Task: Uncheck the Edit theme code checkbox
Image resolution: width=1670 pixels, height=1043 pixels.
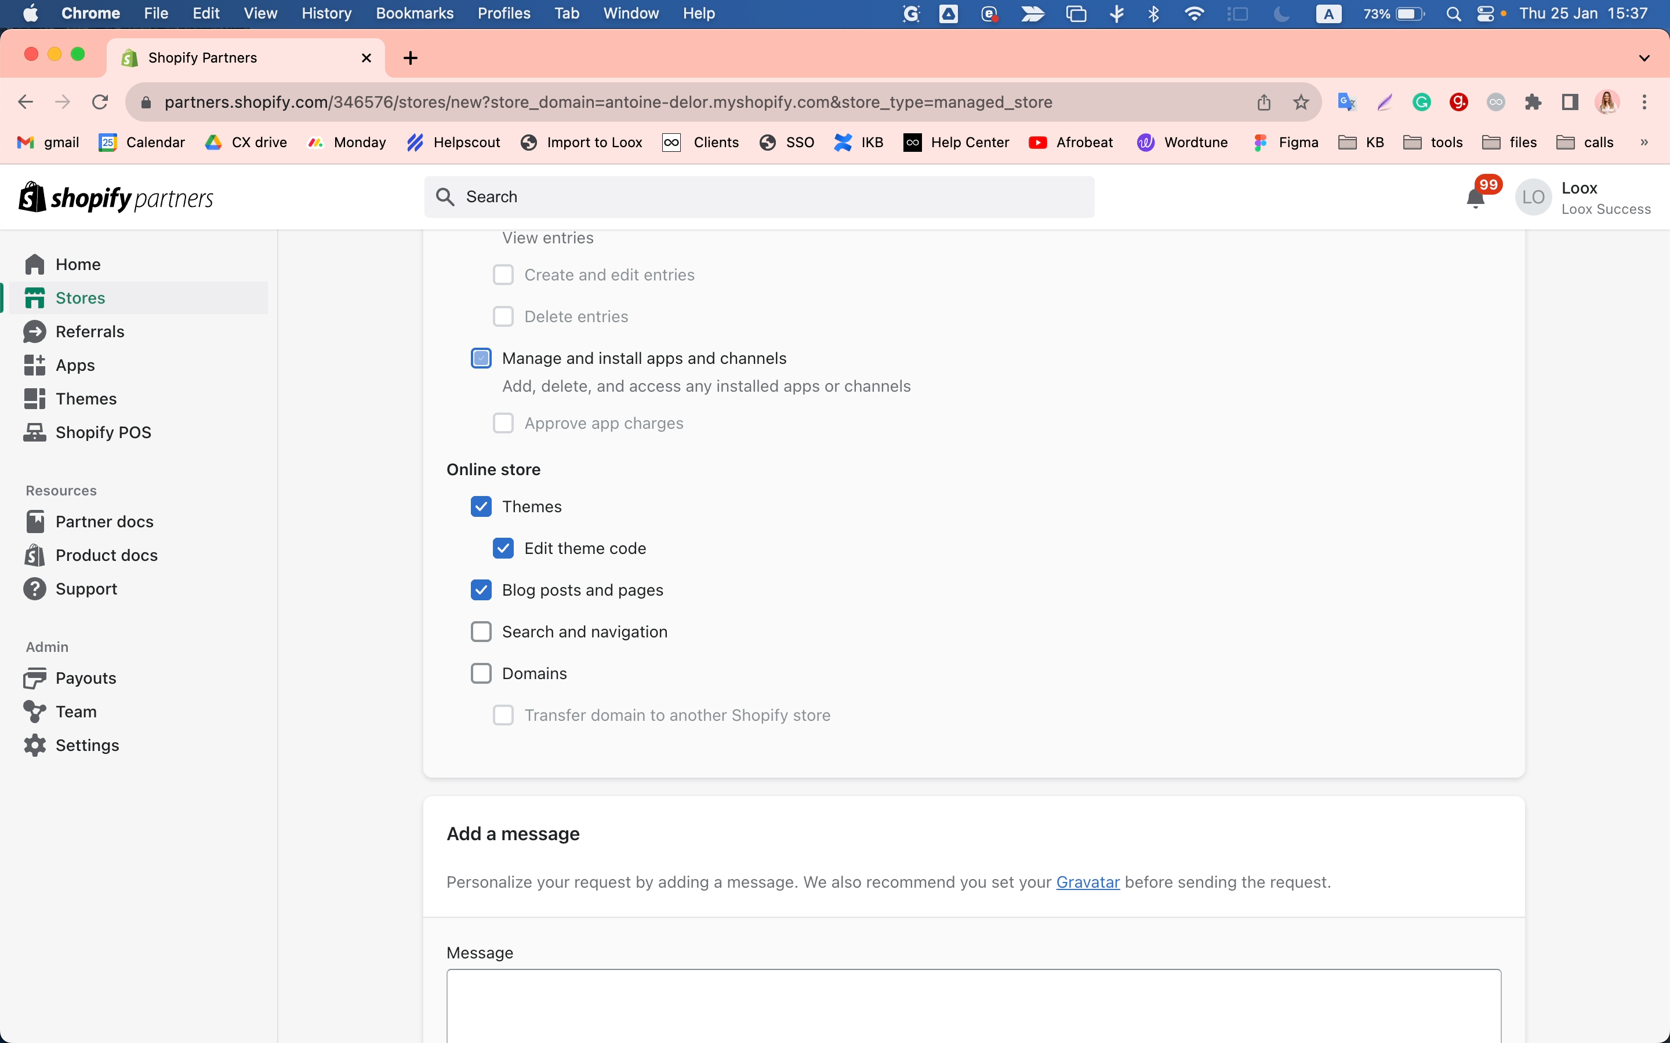Action: tap(503, 548)
